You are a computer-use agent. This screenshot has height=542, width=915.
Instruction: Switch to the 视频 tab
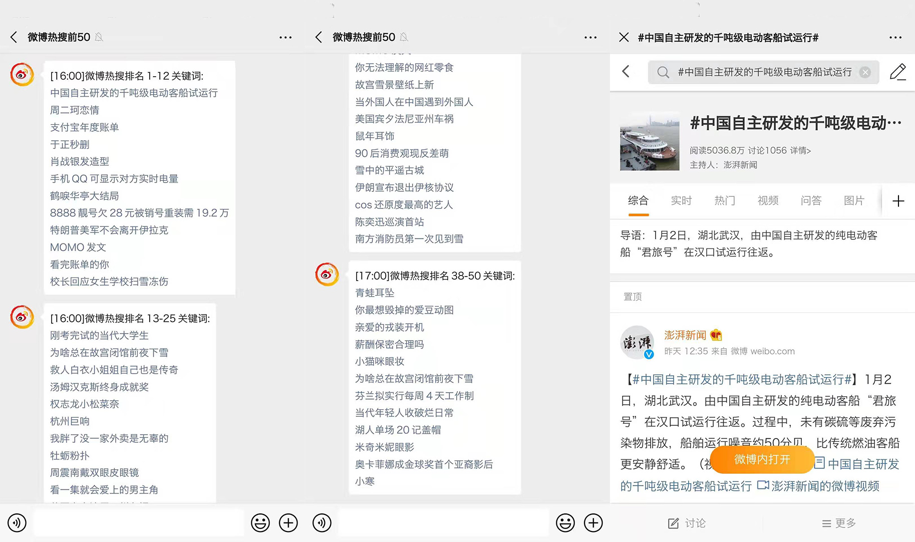point(768,201)
